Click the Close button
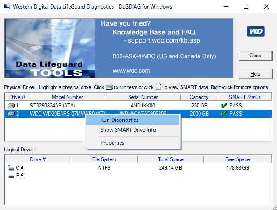This screenshot has height=210, width=277. pos(255,56)
